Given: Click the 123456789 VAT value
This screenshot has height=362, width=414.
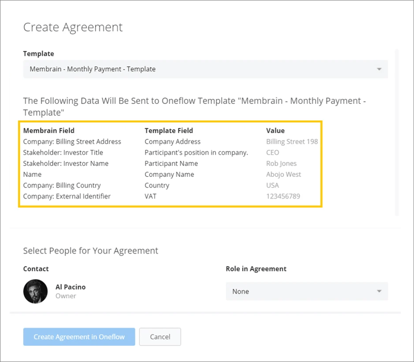Looking at the screenshot, I should point(283,196).
